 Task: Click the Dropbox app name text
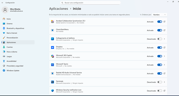point(59,47)
